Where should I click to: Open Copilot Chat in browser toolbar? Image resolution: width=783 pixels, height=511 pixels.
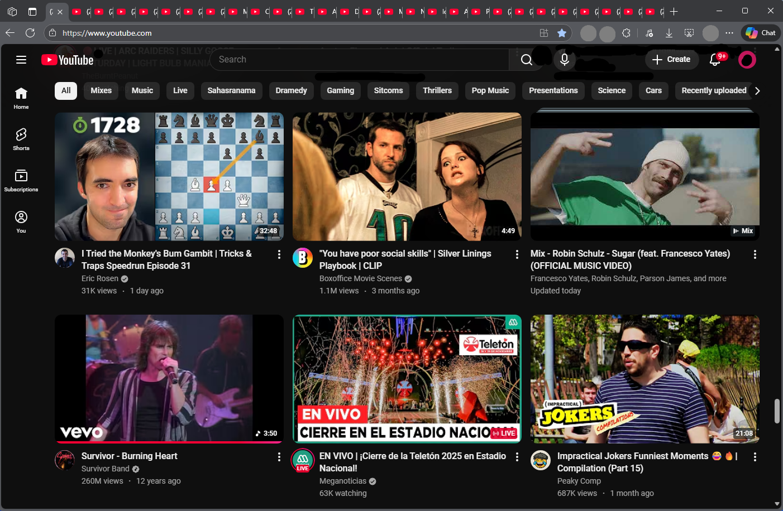(761, 33)
